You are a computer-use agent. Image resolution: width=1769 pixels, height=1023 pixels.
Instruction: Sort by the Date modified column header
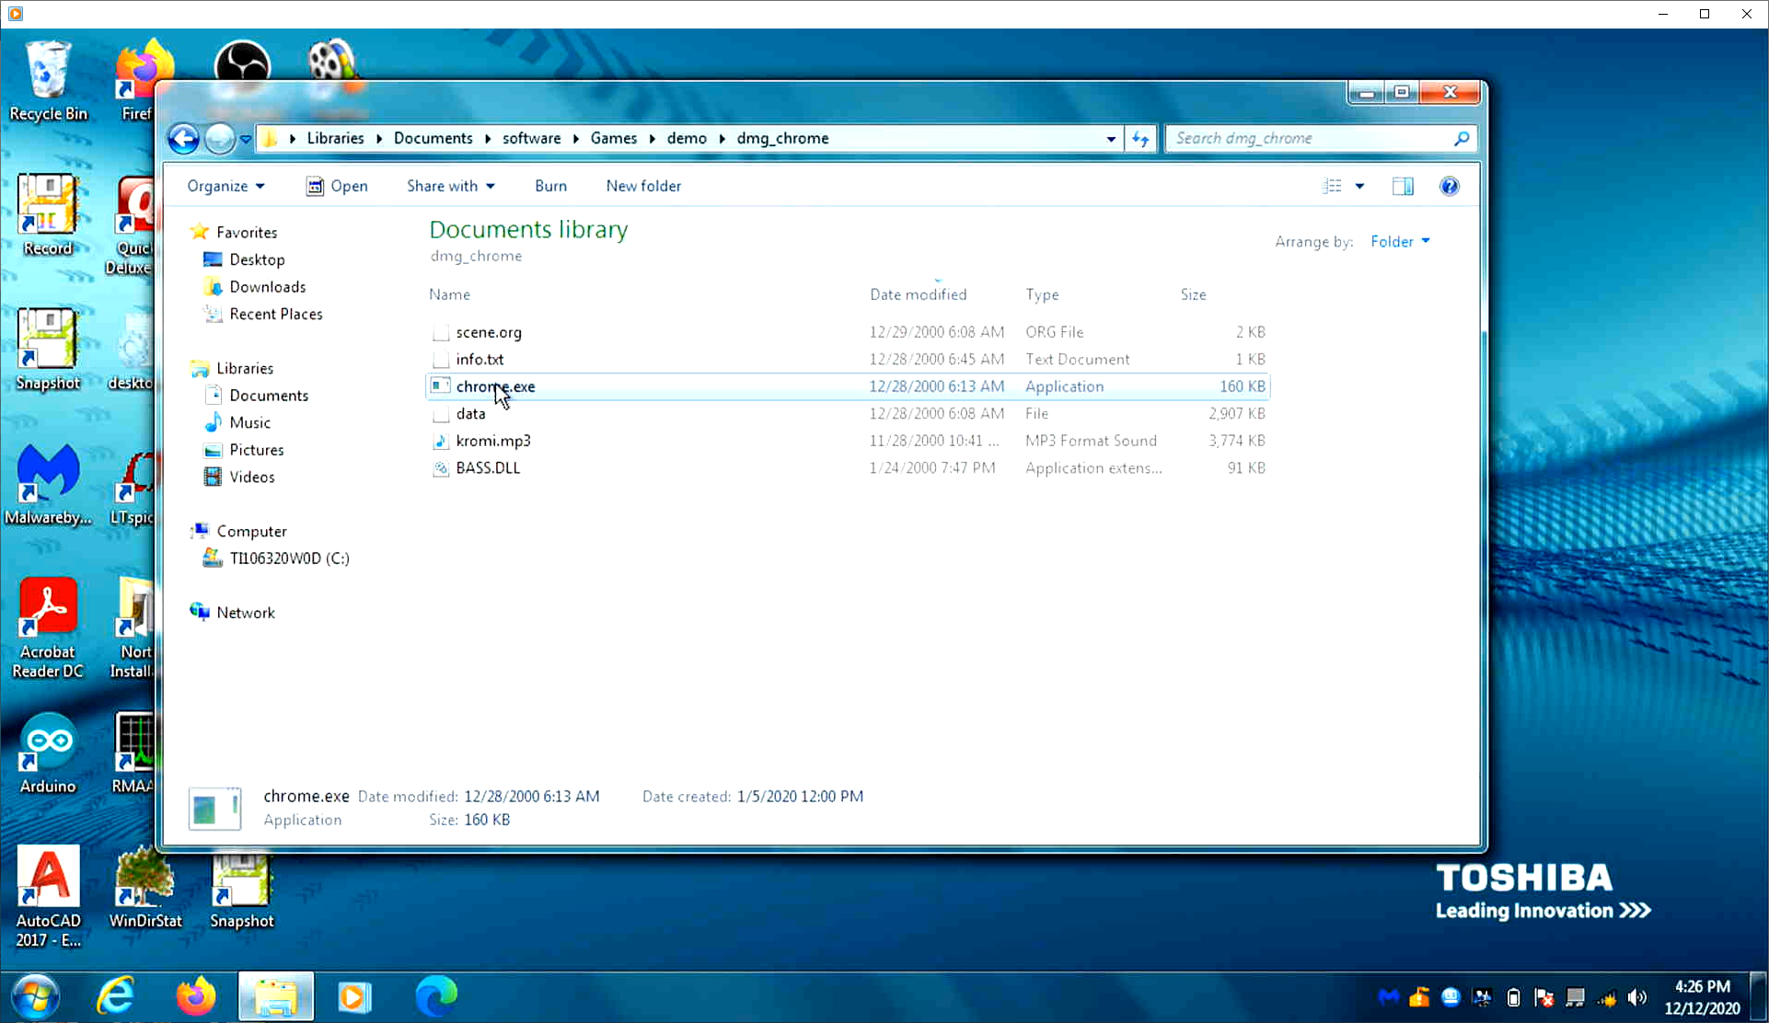pos(918,294)
